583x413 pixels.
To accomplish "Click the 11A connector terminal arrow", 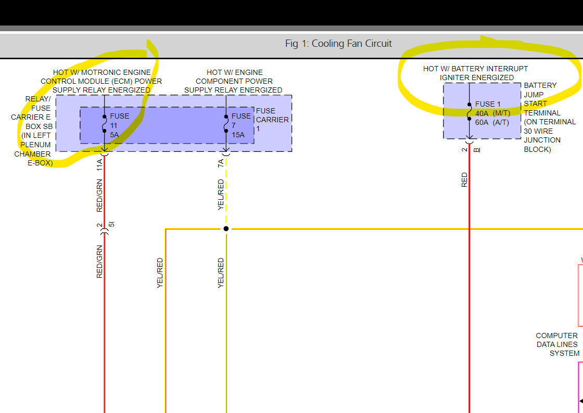I will 105,152.
